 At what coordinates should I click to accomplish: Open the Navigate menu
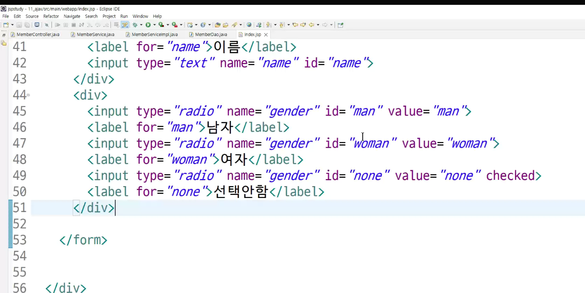click(72, 16)
